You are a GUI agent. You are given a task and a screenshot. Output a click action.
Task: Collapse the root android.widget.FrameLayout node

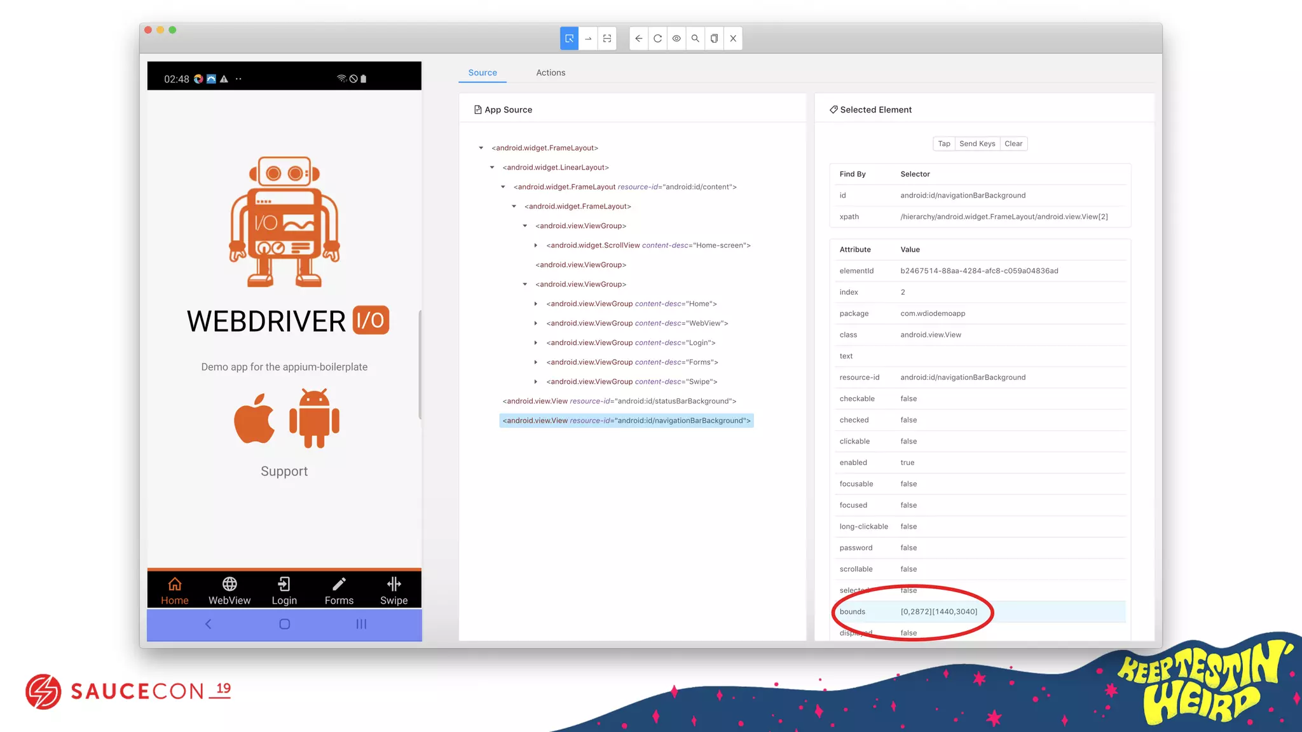[x=481, y=148]
